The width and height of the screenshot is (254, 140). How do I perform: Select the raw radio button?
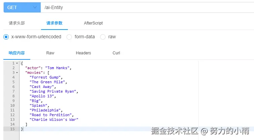pyautogui.click(x=103, y=37)
